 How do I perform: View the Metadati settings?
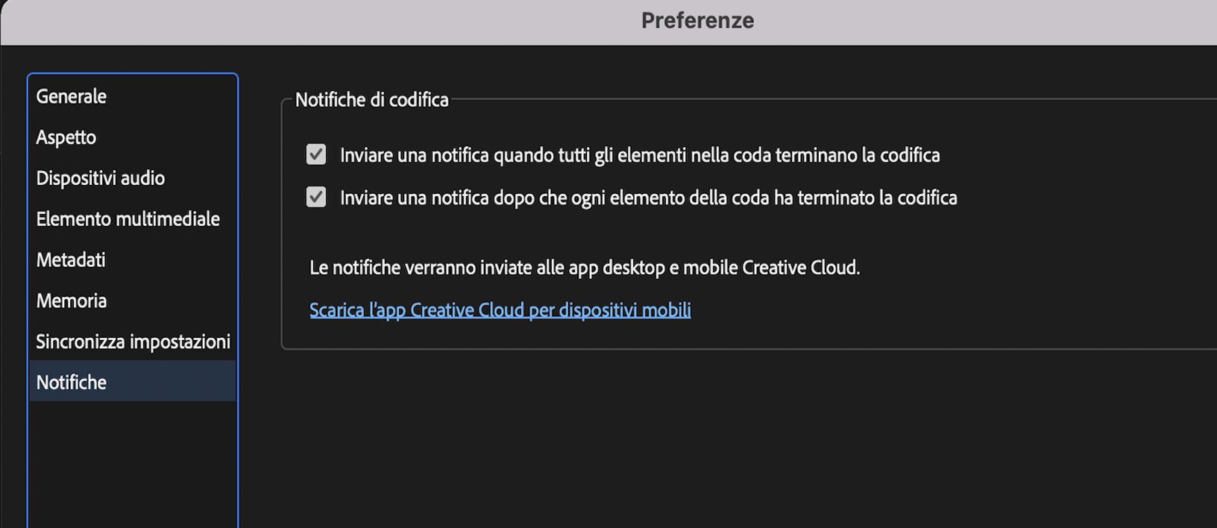72,259
